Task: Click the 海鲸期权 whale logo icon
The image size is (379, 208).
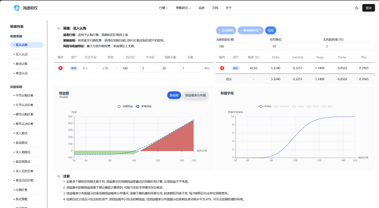Action: coord(16,8)
